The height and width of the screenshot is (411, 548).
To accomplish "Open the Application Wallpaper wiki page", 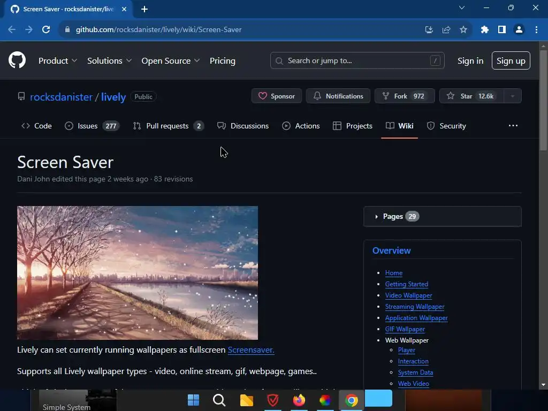I will [416, 318].
